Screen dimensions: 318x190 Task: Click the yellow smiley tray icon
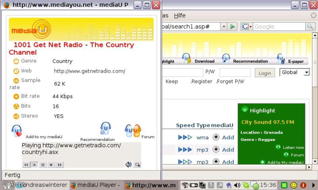click(x=294, y=185)
